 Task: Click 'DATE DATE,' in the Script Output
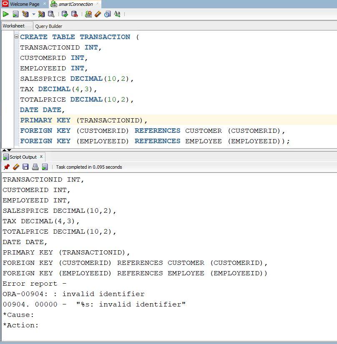pyautogui.click(x=25, y=242)
